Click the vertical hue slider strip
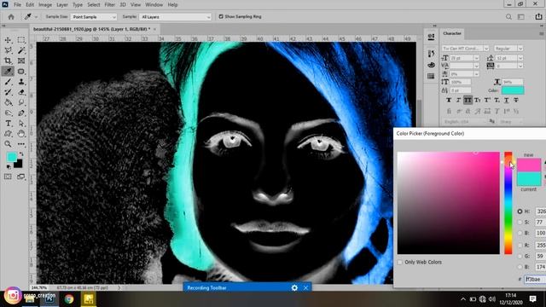This screenshot has width=546, height=307. tap(508, 203)
